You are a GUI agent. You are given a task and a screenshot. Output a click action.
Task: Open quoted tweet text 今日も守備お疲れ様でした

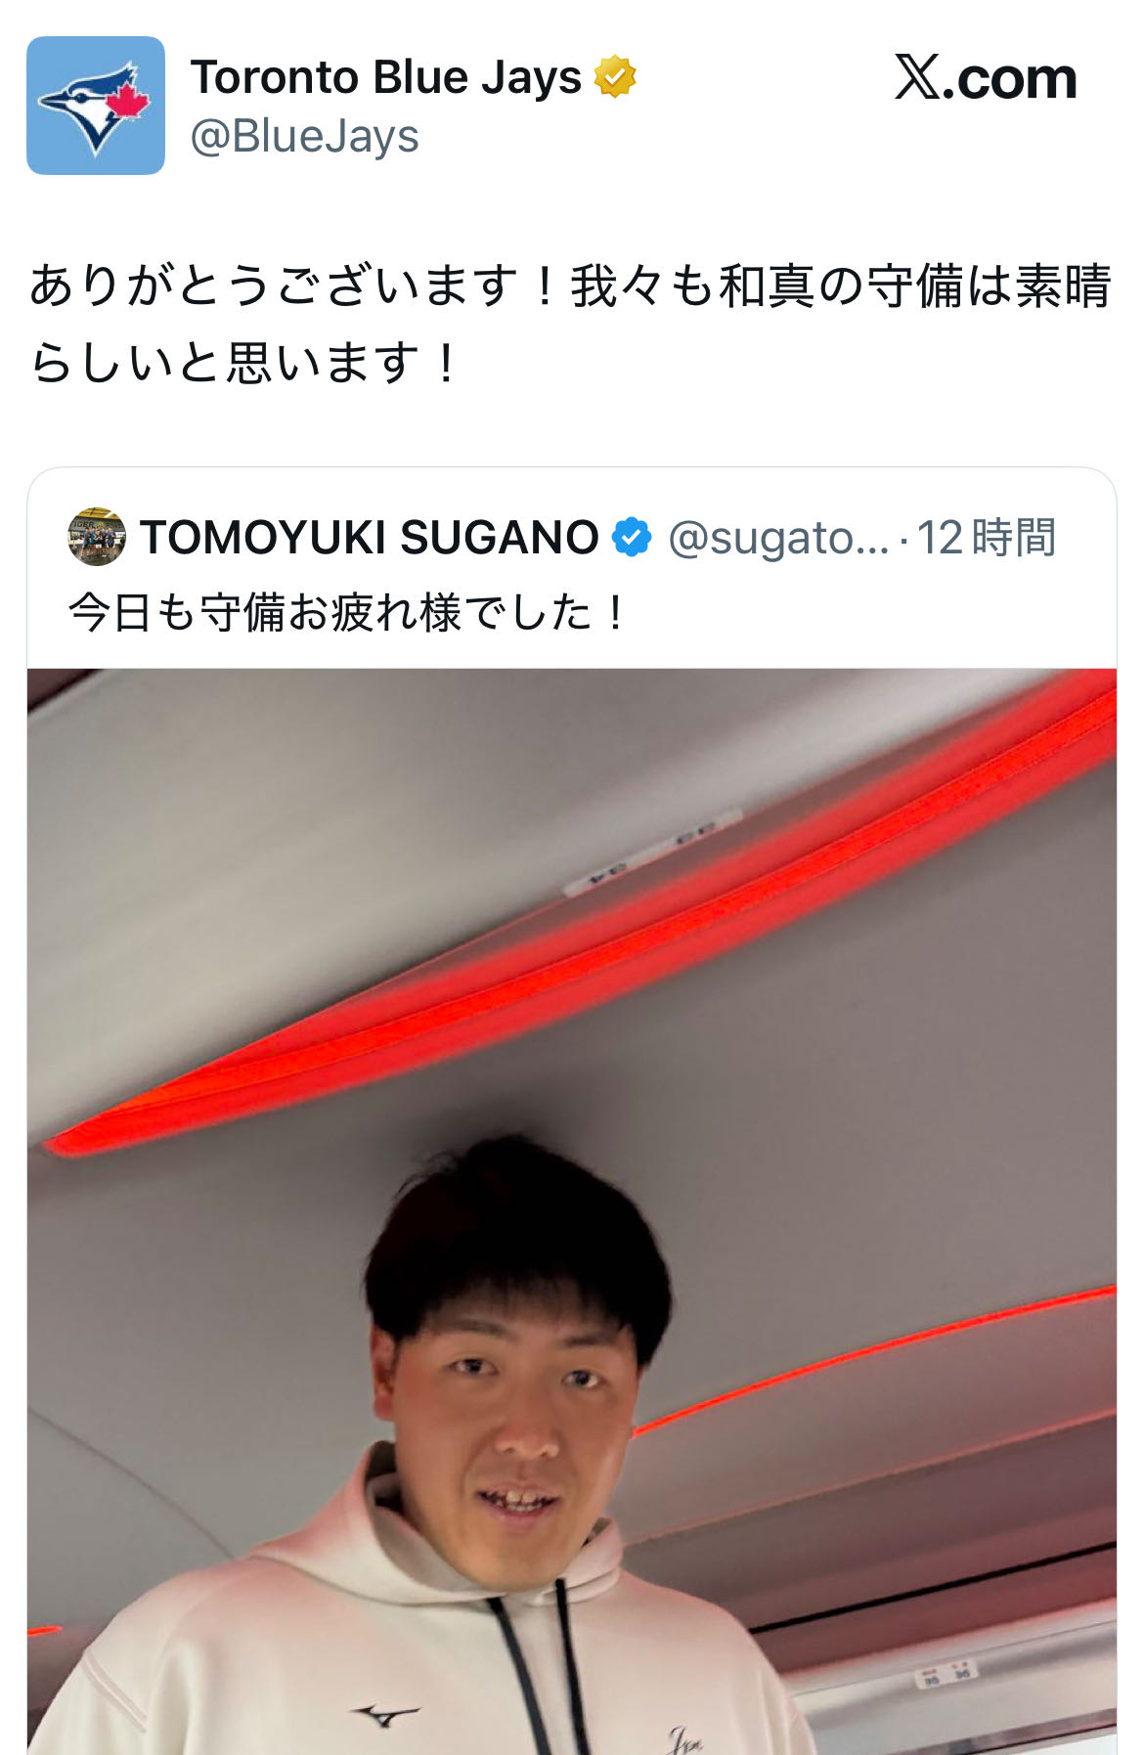[346, 613]
